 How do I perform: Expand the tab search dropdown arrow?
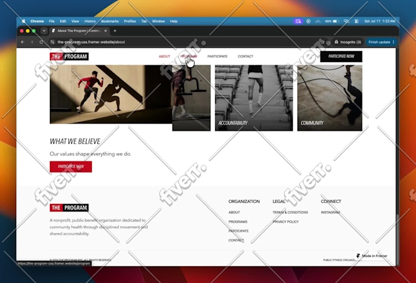pos(44,31)
